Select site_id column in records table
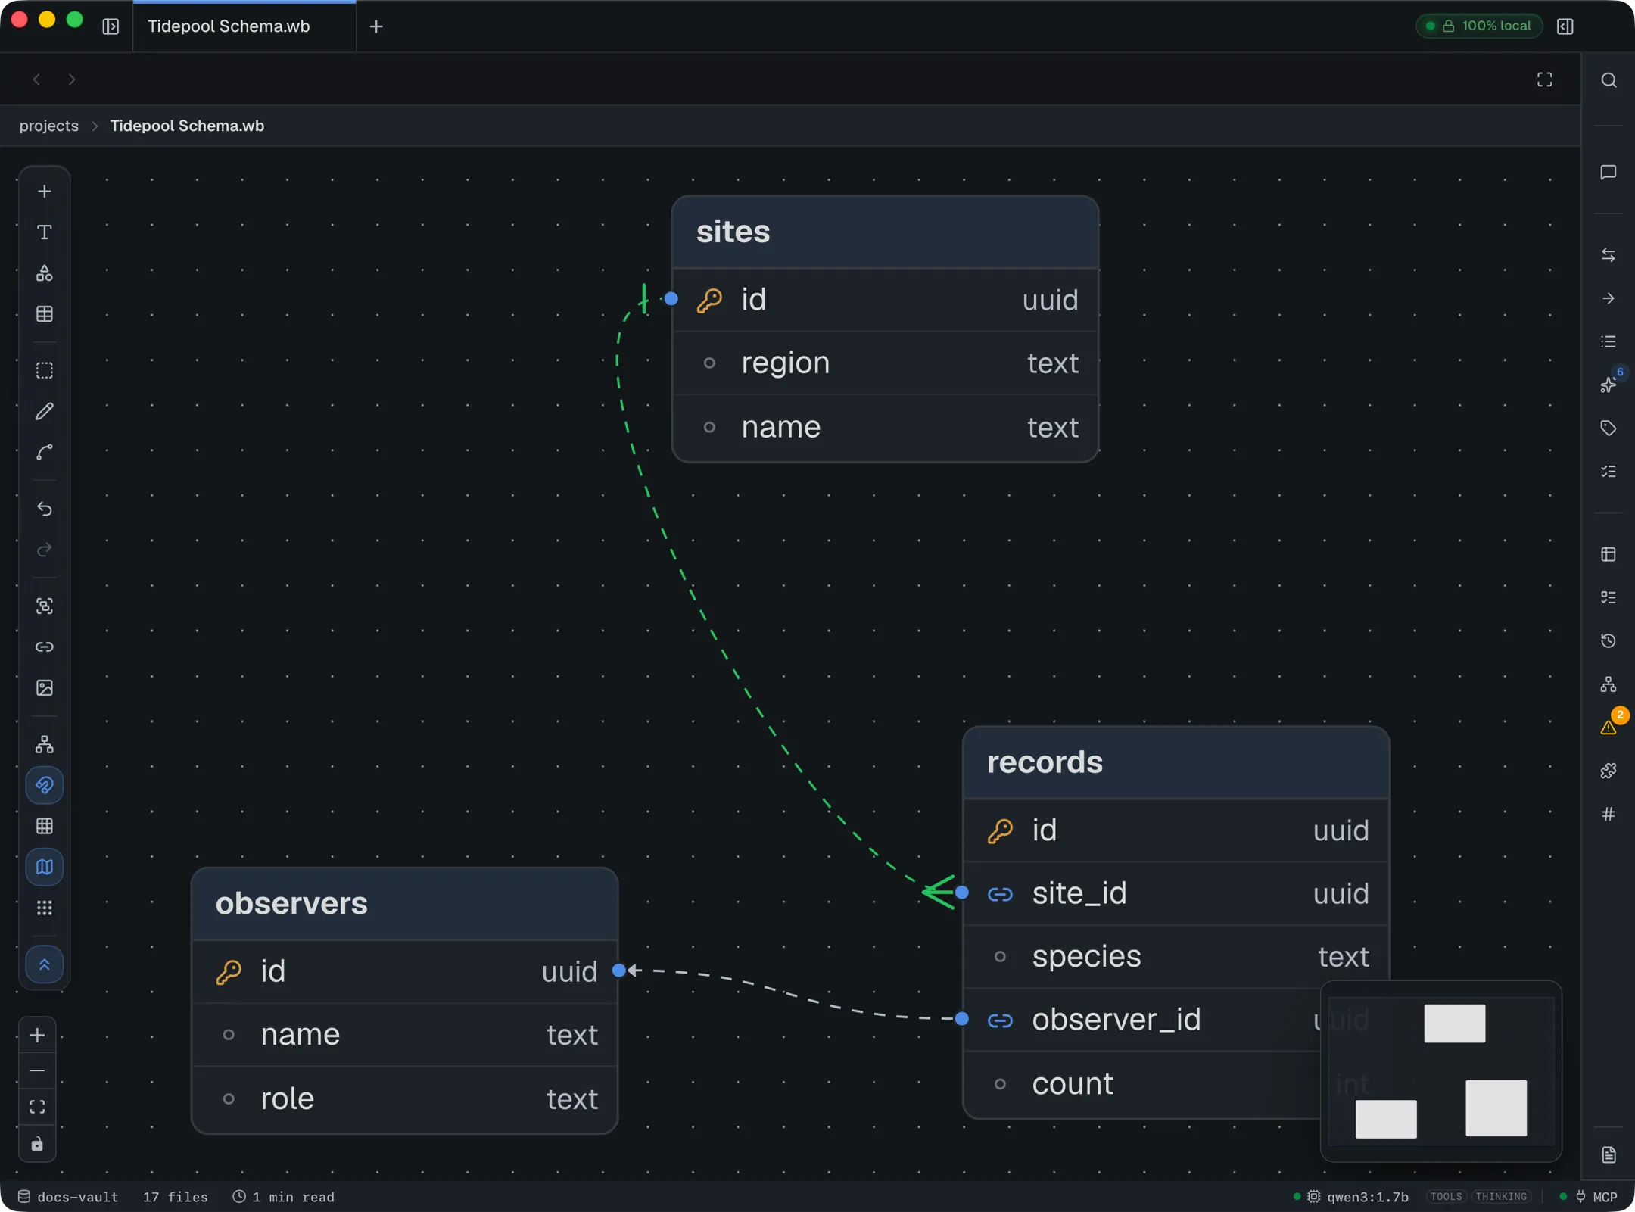The width and height of the screenshot is (1635, 1212). [1176, 894]
